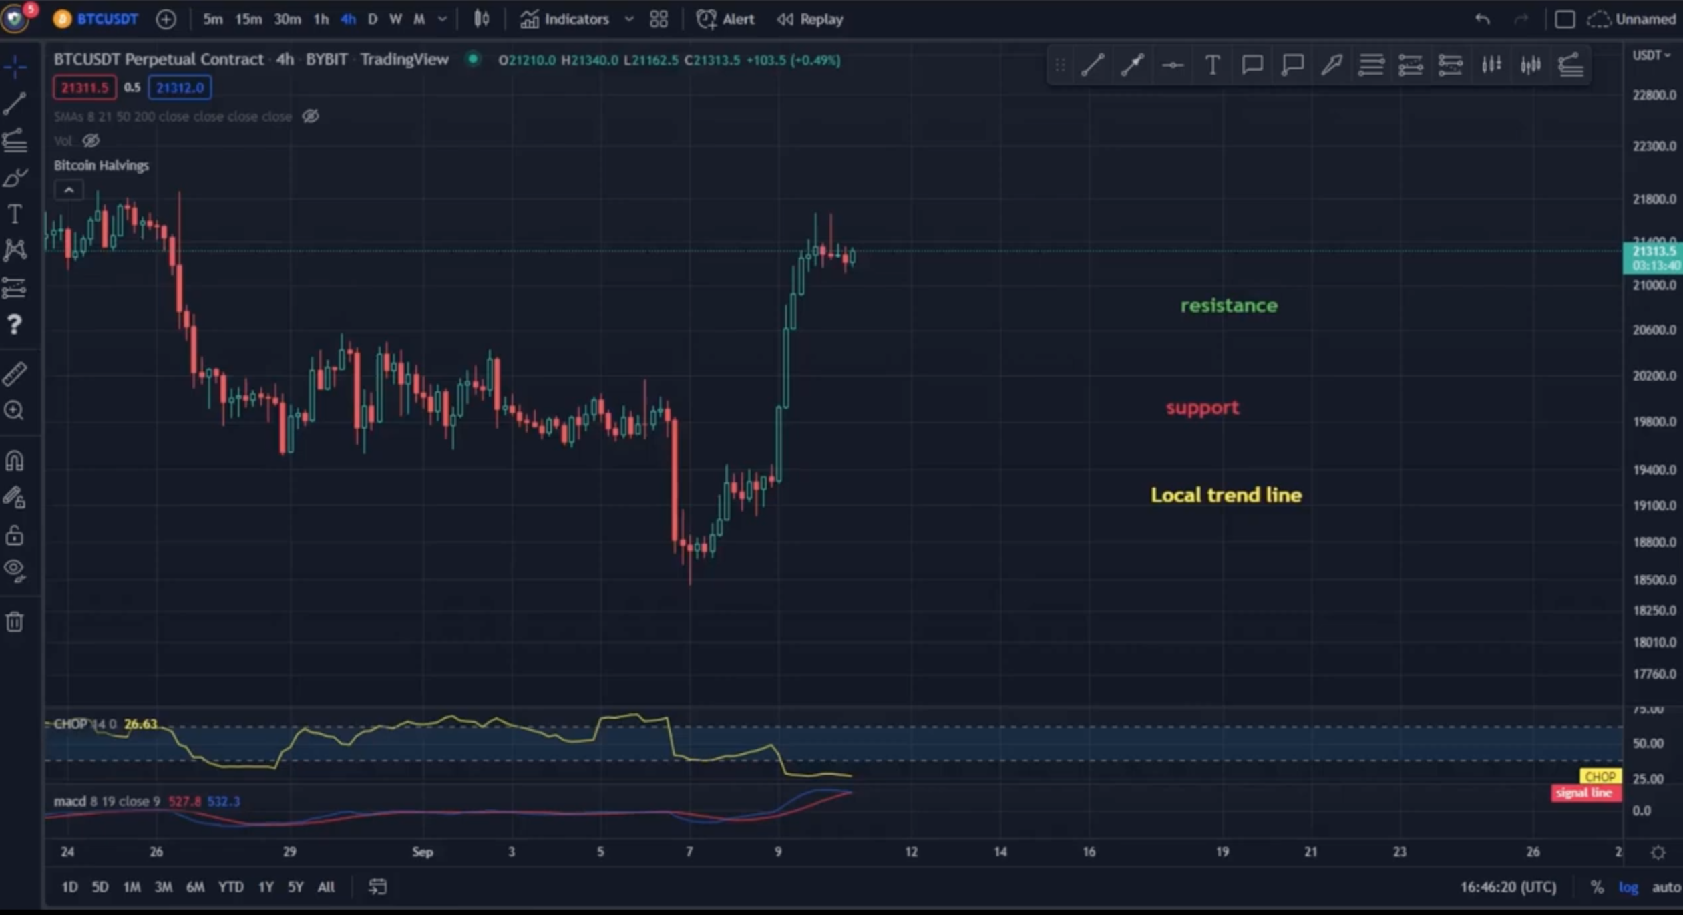
Task: Select the text tool in left sidebar
Action: [x=15, y=214]
